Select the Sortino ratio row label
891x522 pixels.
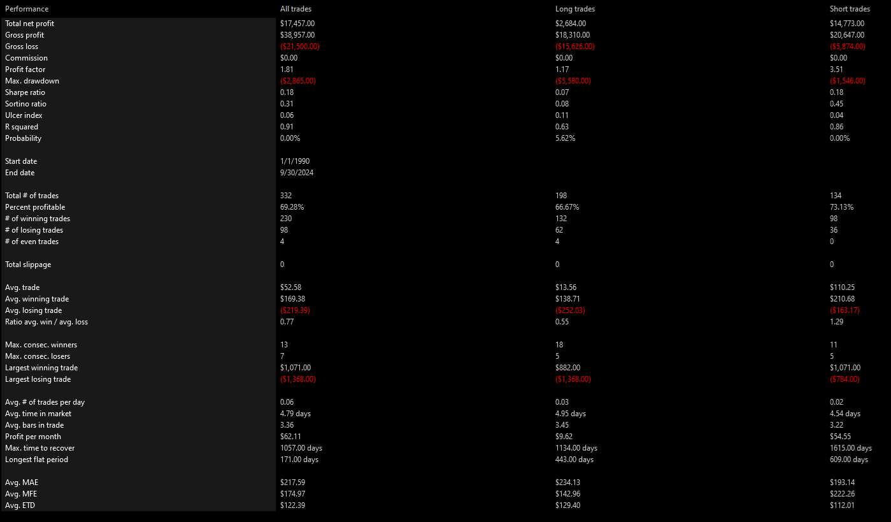[25, 104]
